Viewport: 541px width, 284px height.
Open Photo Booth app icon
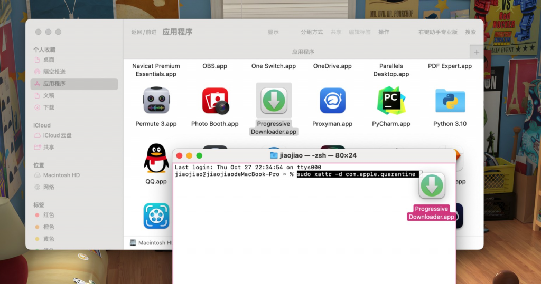[215, 101]
